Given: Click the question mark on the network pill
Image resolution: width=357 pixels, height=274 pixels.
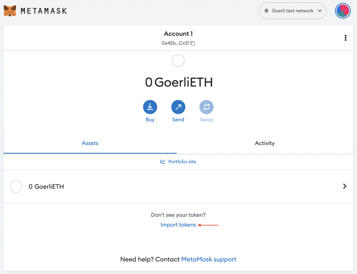Looking at the screenshot, I should click(x=266, y=11).
